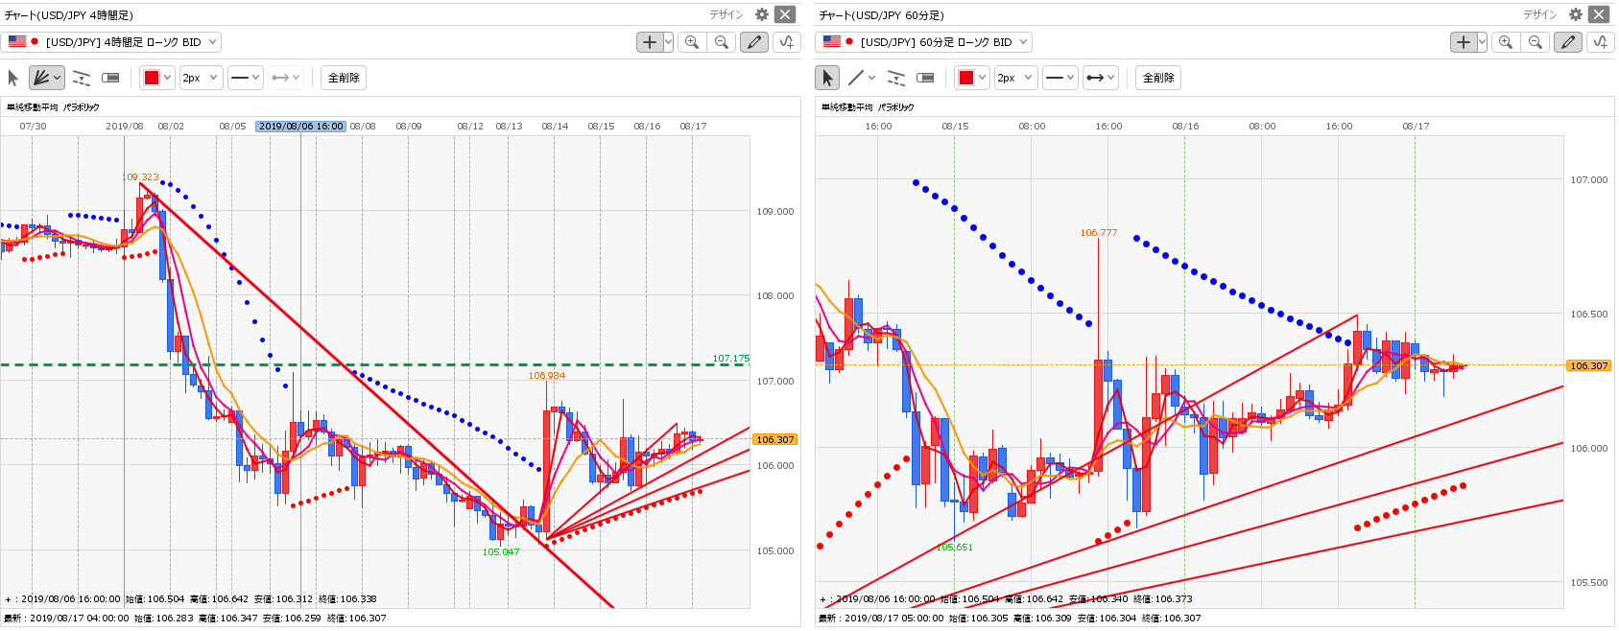This screenshot has height=631, width=1619.
Task: Select the fan line tool in 4-hour chart
Action: pos(40,78)
